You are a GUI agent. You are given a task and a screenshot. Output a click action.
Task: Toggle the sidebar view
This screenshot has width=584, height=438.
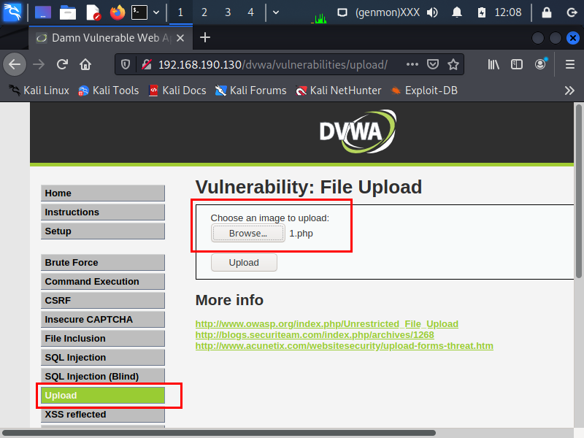pos(517,64)
